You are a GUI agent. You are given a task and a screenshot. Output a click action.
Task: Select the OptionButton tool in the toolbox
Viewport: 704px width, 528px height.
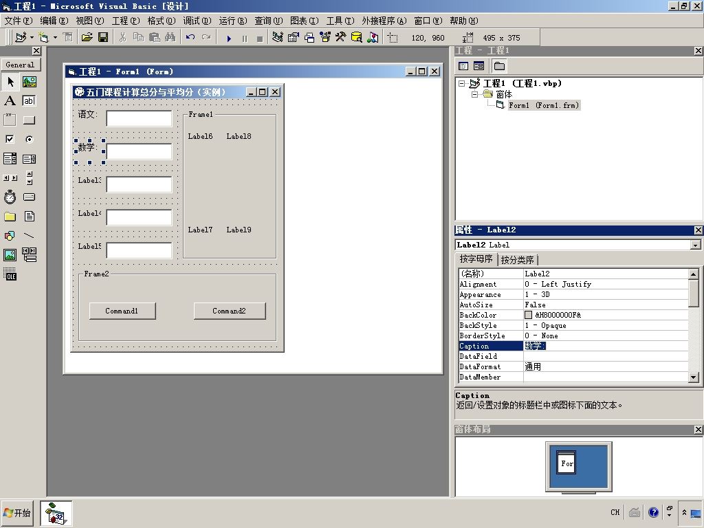point(29,139)
